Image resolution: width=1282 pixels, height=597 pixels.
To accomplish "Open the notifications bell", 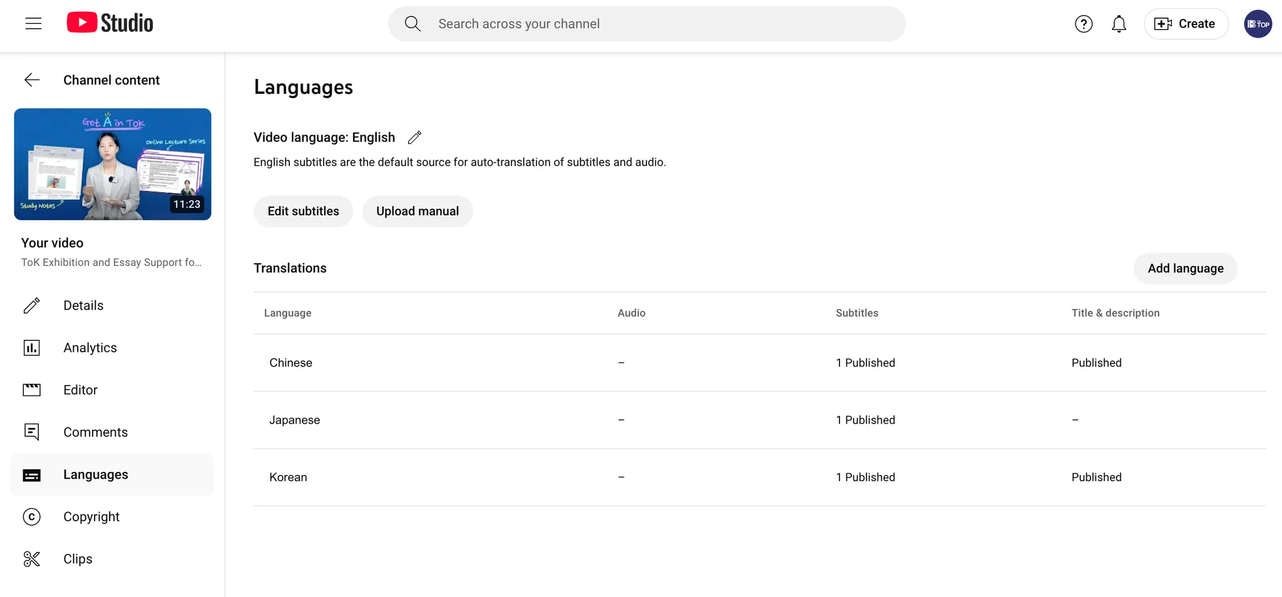I will (1119, 24).
